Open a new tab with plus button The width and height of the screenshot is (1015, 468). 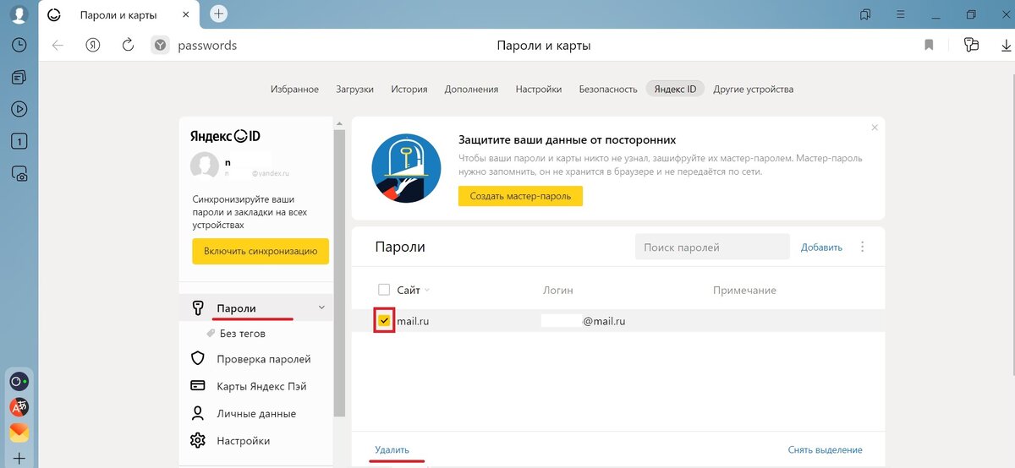pos(218,14)
